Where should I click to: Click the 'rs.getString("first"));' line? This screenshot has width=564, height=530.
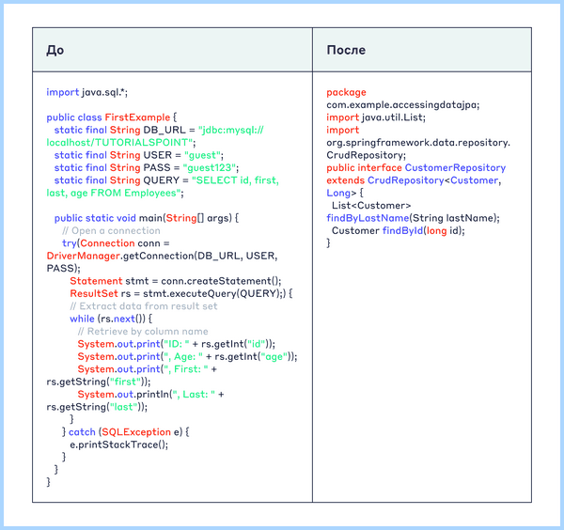pos(99,382)
